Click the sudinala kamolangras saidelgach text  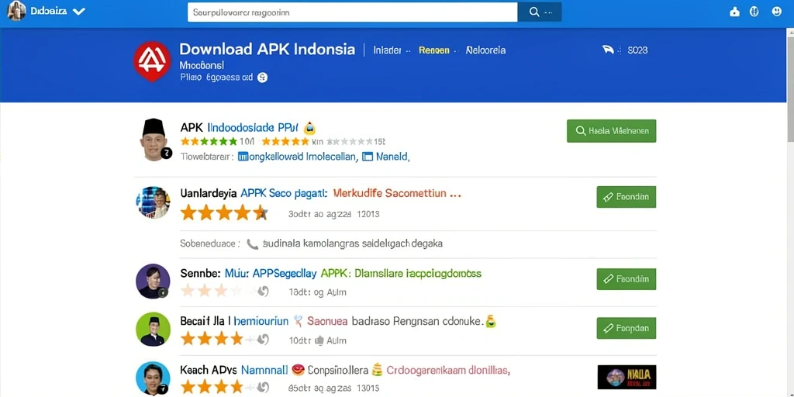pos(353,243)
